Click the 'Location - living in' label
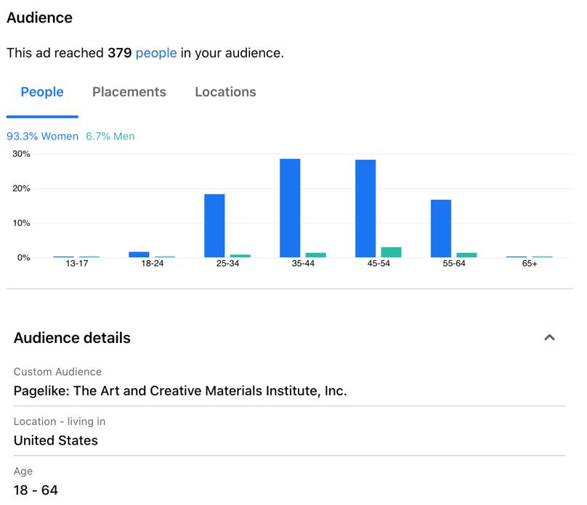This screenshot has width=587, height=505. (60, 421)
